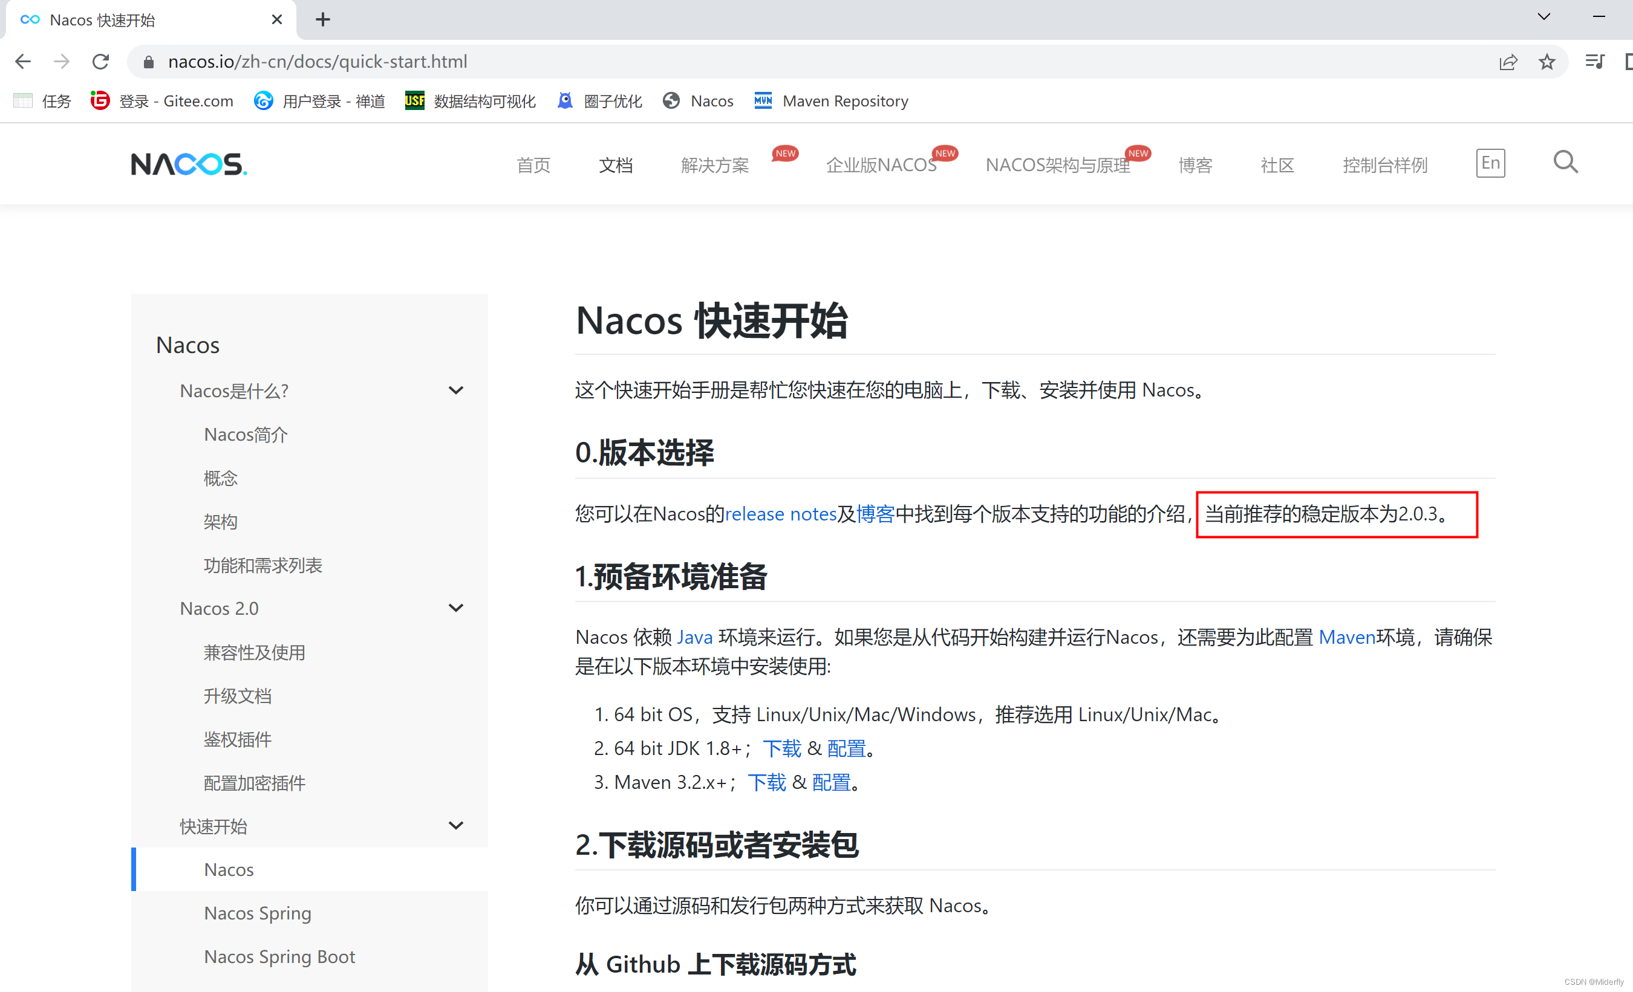The image size is (1633, 992).
Task: Collapse the 快速开始 section chevron
Action: [x=456, y=825]
